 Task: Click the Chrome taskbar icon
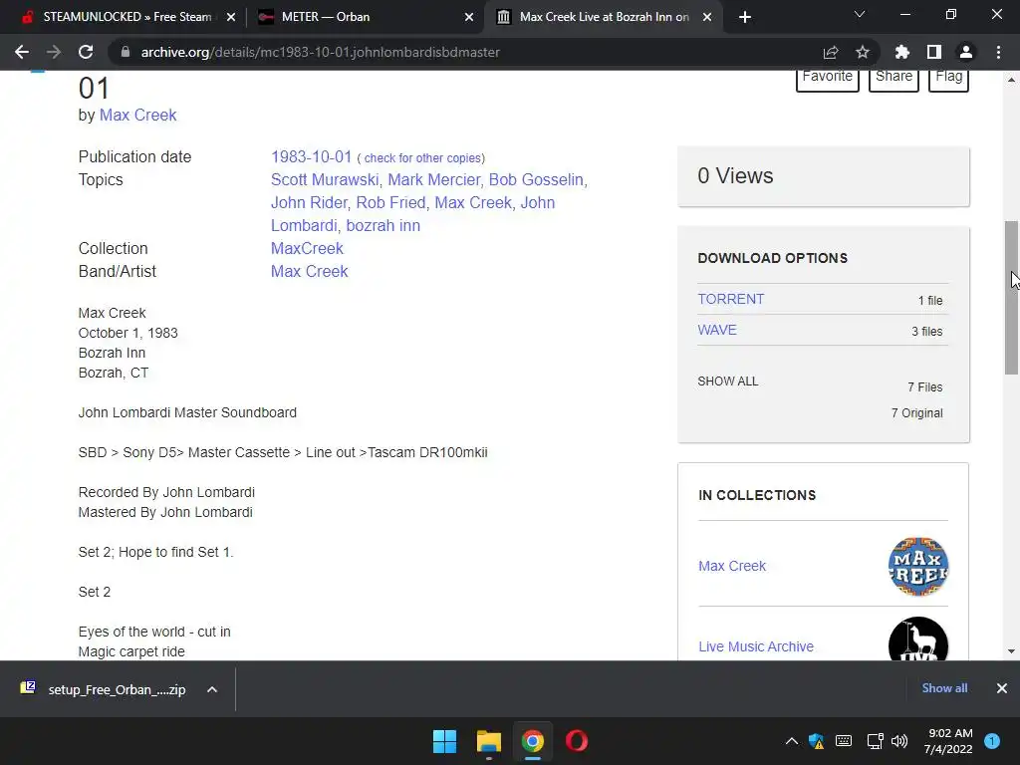[x=532, y=741]
